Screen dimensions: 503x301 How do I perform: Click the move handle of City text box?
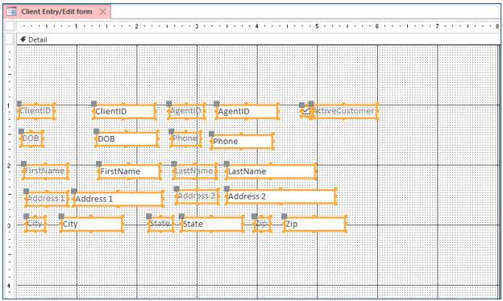click(x=61, y=216)
